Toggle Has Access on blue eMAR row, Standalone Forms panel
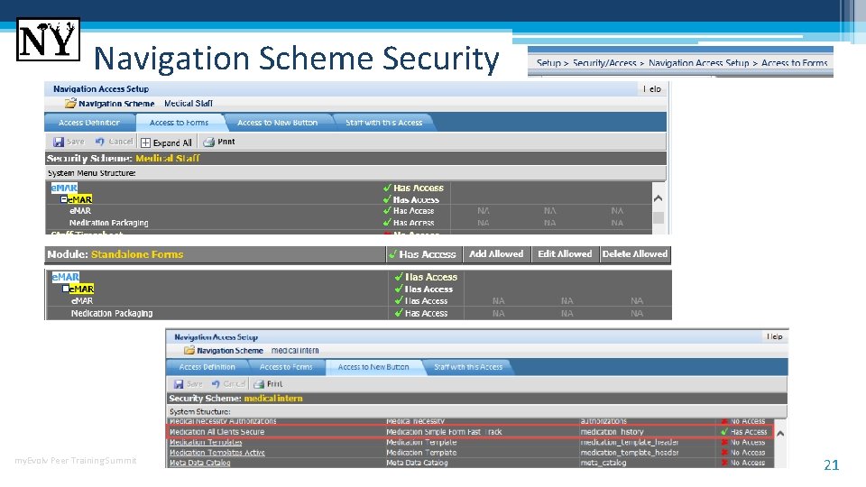 tap(426, 277)
